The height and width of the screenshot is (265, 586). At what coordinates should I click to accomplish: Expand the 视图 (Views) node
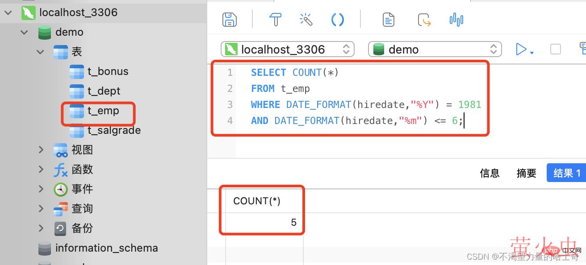41,150
